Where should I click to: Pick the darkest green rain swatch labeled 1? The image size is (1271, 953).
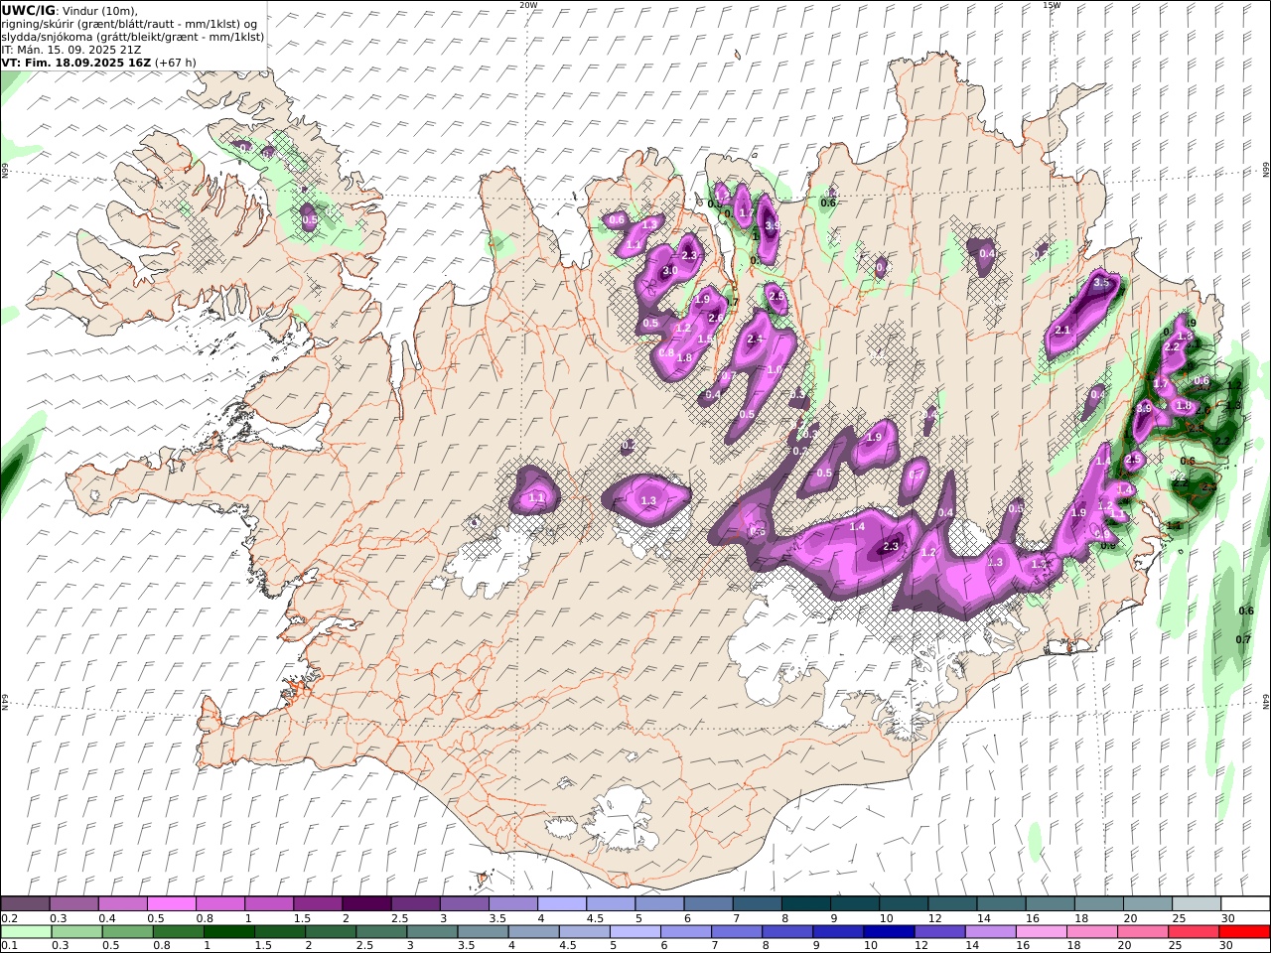[228, 932]
